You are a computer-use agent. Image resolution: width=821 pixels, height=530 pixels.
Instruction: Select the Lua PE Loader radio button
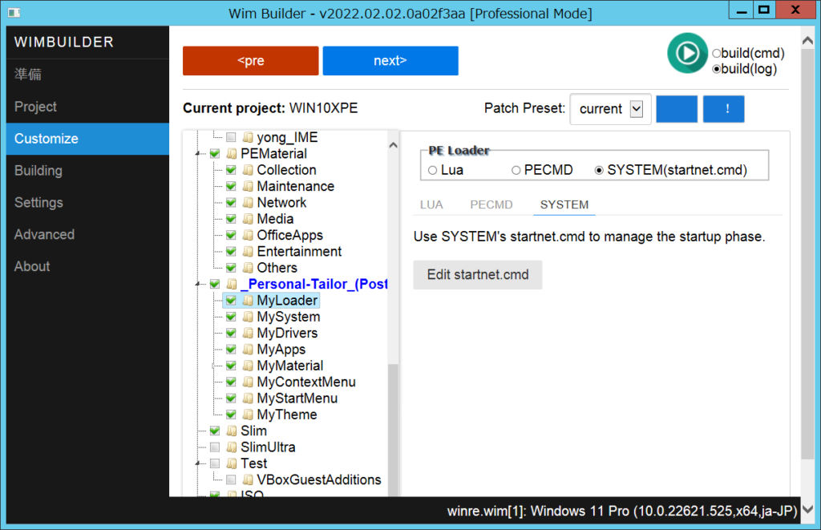coord(433,170)
